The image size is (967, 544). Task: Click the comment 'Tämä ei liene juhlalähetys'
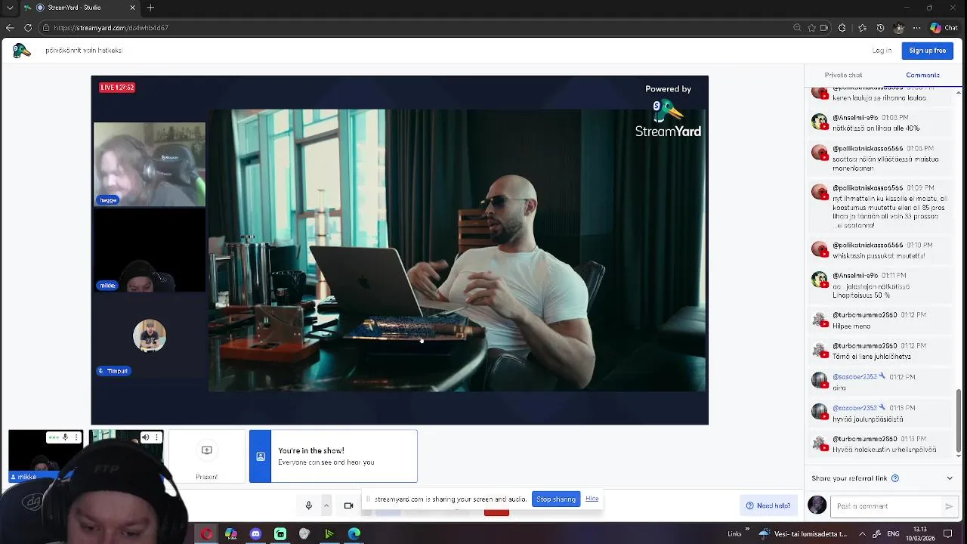click(872, 357)
